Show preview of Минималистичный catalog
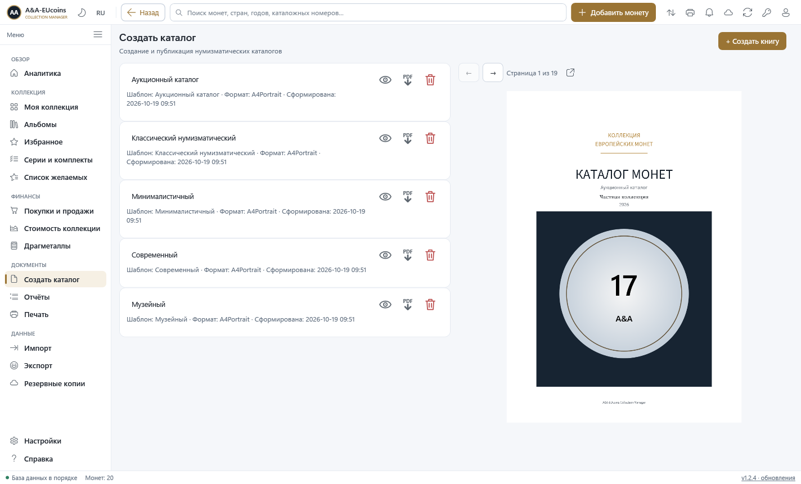This screenshot has width=801, height=484. tap(385, 197)
